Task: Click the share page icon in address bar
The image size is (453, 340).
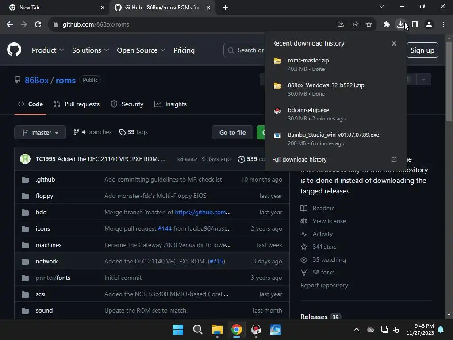Action: (x=355, y=25)
